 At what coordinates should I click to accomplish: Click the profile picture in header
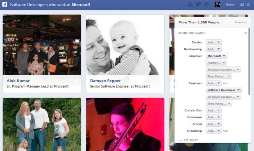[x=217, y=5]
